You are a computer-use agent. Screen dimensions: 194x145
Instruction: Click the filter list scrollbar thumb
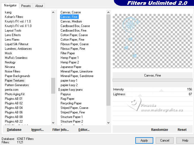(108, 60)
